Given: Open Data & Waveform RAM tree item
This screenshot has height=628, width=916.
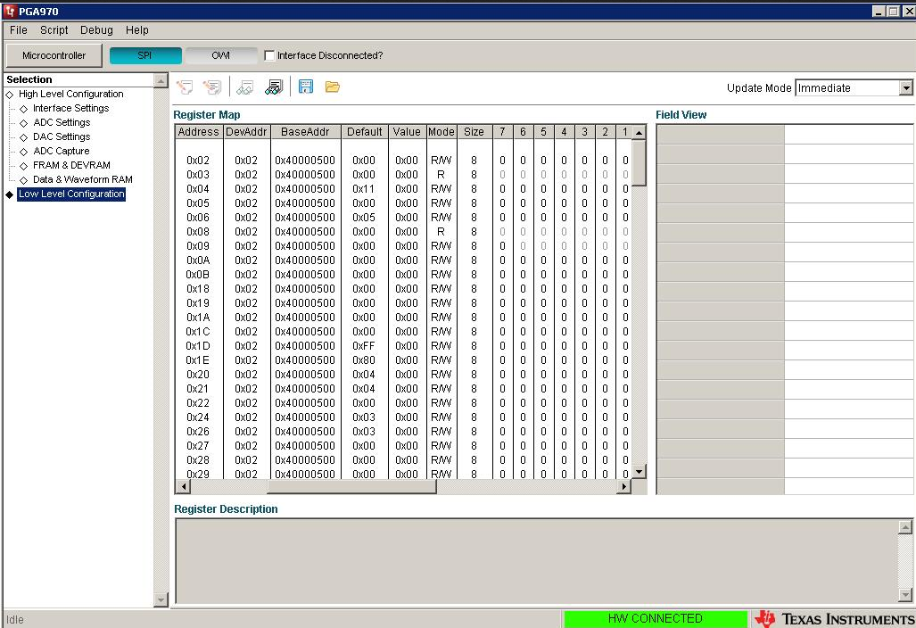Looking at the screenshot, I should pos(83,179).
